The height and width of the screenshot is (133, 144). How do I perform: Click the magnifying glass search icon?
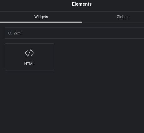click(10, 33)
